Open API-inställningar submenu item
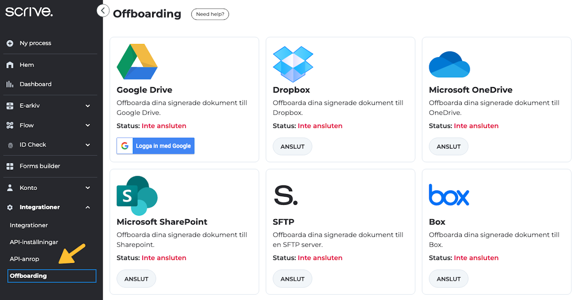The height and width of the screenshot is (300, 576). [x=34, y=242]
